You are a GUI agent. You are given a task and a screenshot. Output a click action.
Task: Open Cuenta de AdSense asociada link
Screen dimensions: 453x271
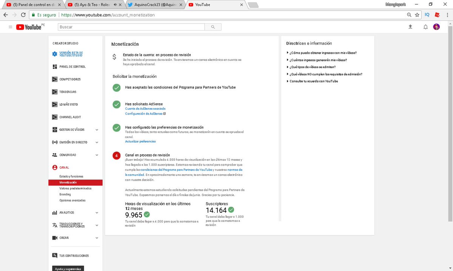[x=145, y=108]
